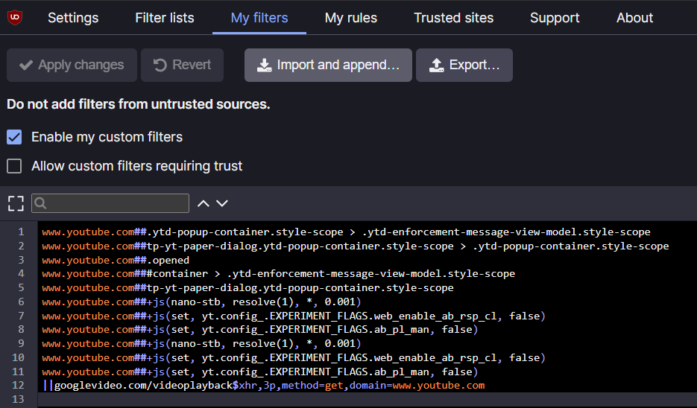This screenshot has height=408, width=697.
Task: Jump to previous search match arrow
Action: coord(204,203)
